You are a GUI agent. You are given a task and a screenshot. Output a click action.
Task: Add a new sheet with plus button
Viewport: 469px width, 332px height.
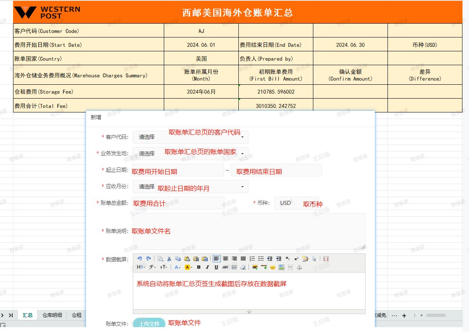click(404, 316)
